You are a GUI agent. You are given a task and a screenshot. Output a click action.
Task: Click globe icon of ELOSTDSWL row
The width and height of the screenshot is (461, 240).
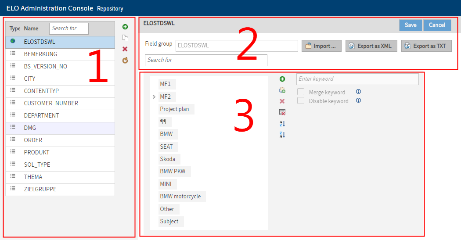[13, 41]
